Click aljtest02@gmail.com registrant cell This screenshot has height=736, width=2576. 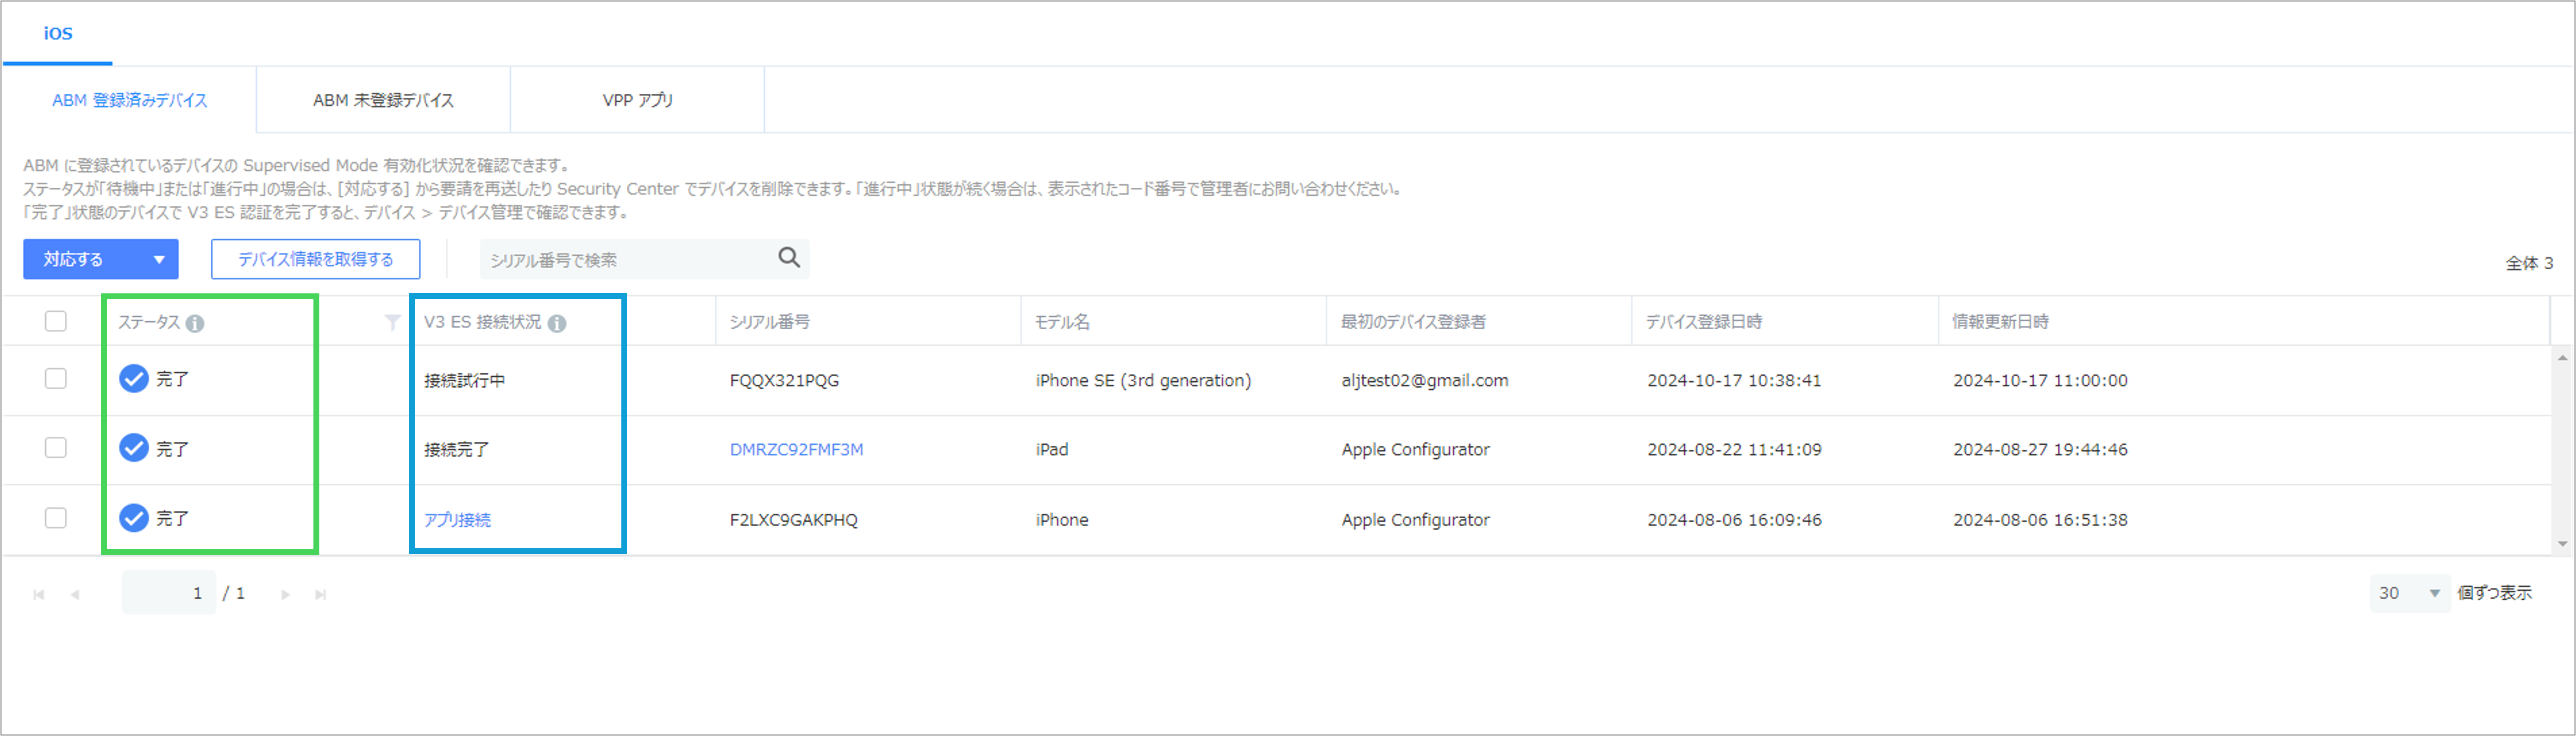pyautogui.click(x=1425, y=381)
